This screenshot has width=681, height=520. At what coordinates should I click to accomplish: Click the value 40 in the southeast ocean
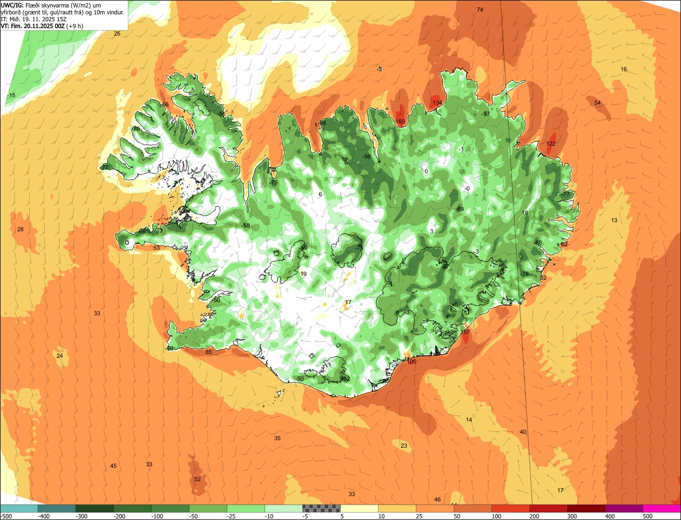click(523, 432)
